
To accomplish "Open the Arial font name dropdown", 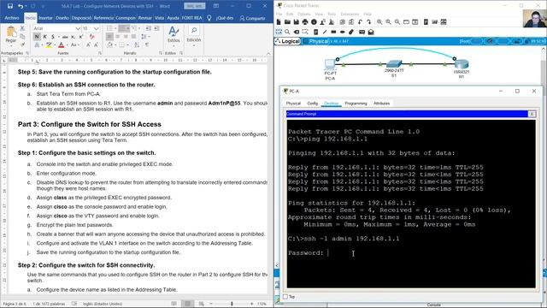I will pyautogui.click(x=78, y=28).
